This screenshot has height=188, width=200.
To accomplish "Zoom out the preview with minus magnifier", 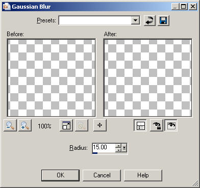I will 10,125.
